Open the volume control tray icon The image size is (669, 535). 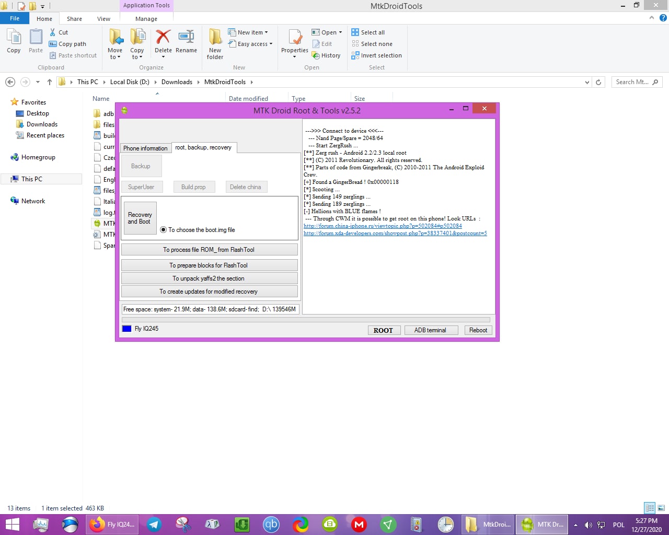click(588, 525)
